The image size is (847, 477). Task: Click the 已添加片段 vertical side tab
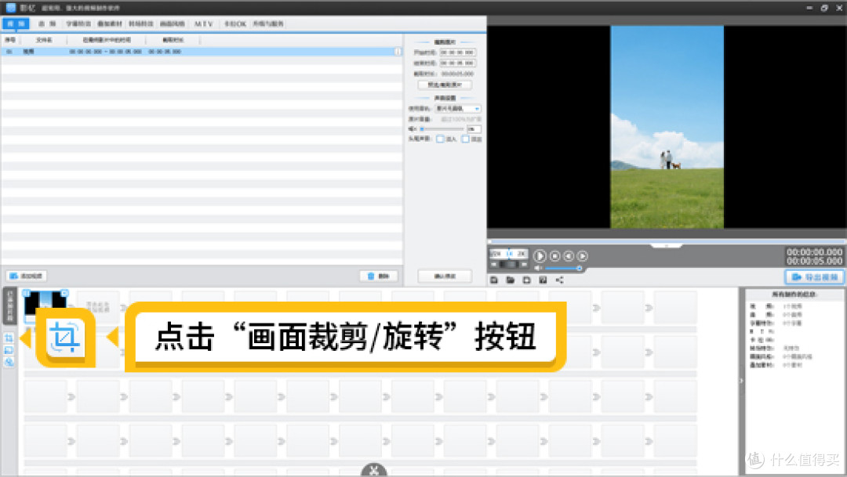tap(9, 306)
